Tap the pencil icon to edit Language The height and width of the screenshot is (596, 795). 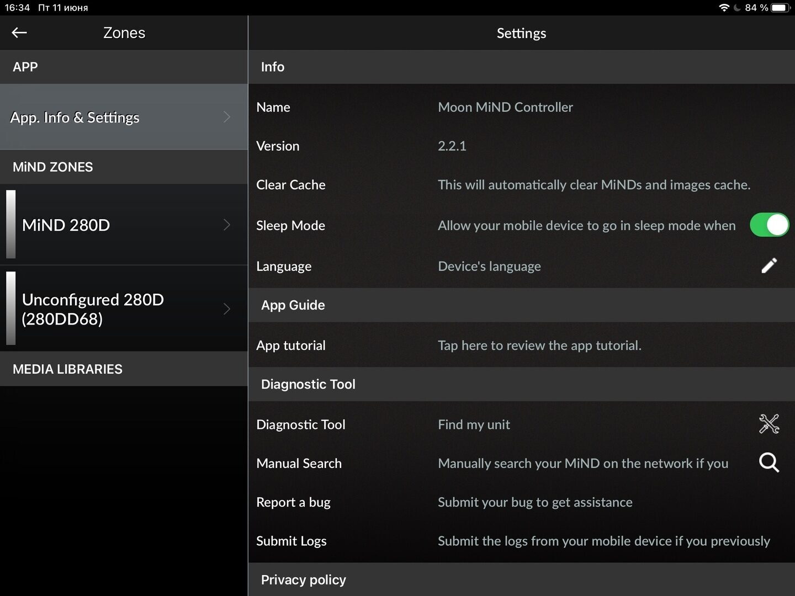coord(769,266)
